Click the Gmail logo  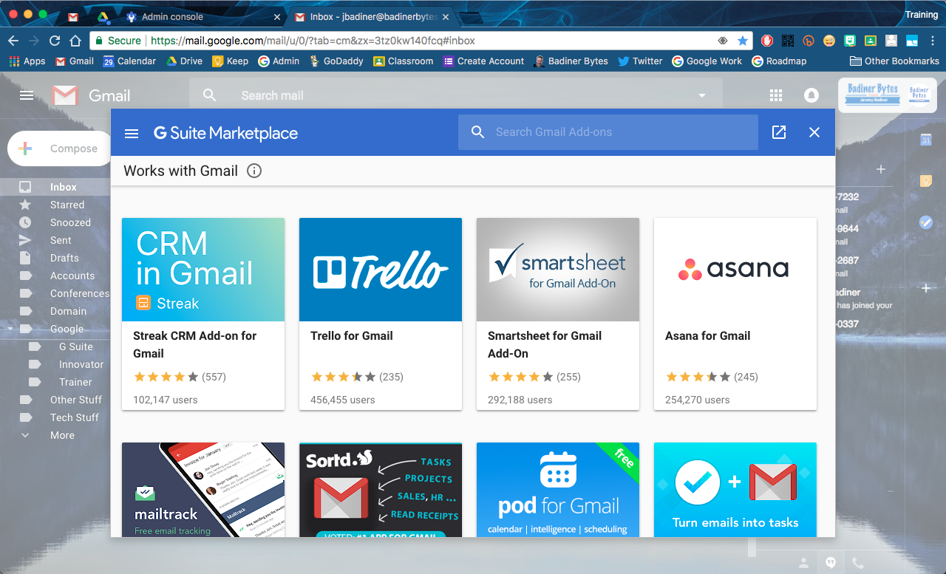coord(92,95)
